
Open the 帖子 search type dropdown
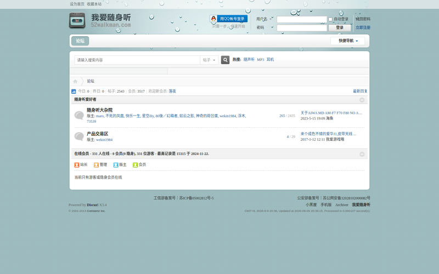209,60
